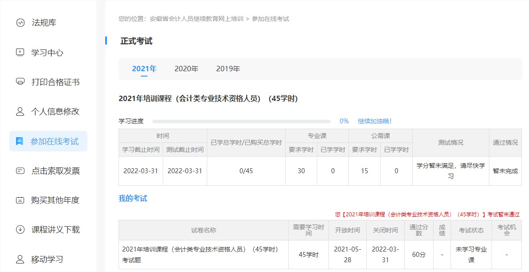529x272 pixels.
Task: Click the 移动学习 person icon
Action: 20,259
